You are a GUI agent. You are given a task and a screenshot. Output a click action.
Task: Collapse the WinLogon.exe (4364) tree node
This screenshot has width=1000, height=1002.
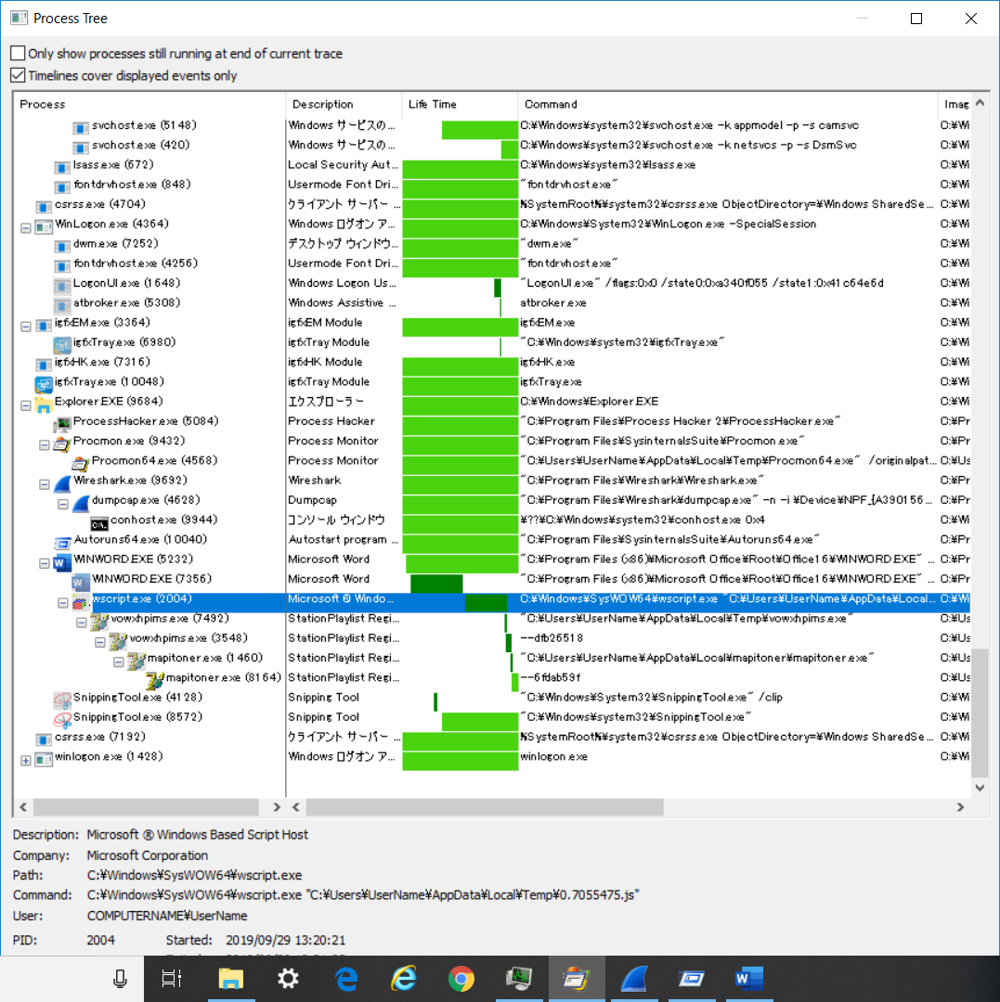(26, 227)
